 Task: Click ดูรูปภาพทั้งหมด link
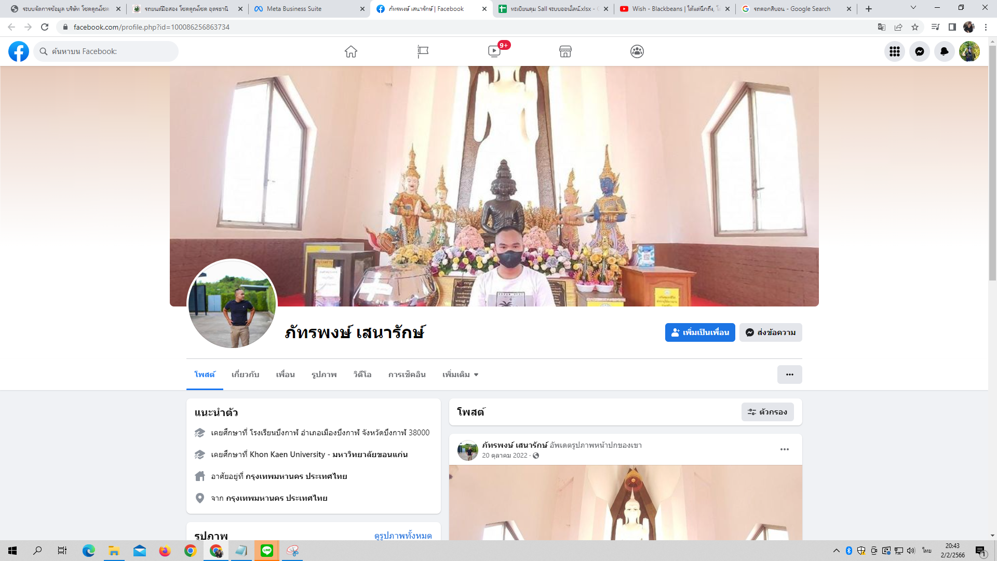(x=402, y=536)
